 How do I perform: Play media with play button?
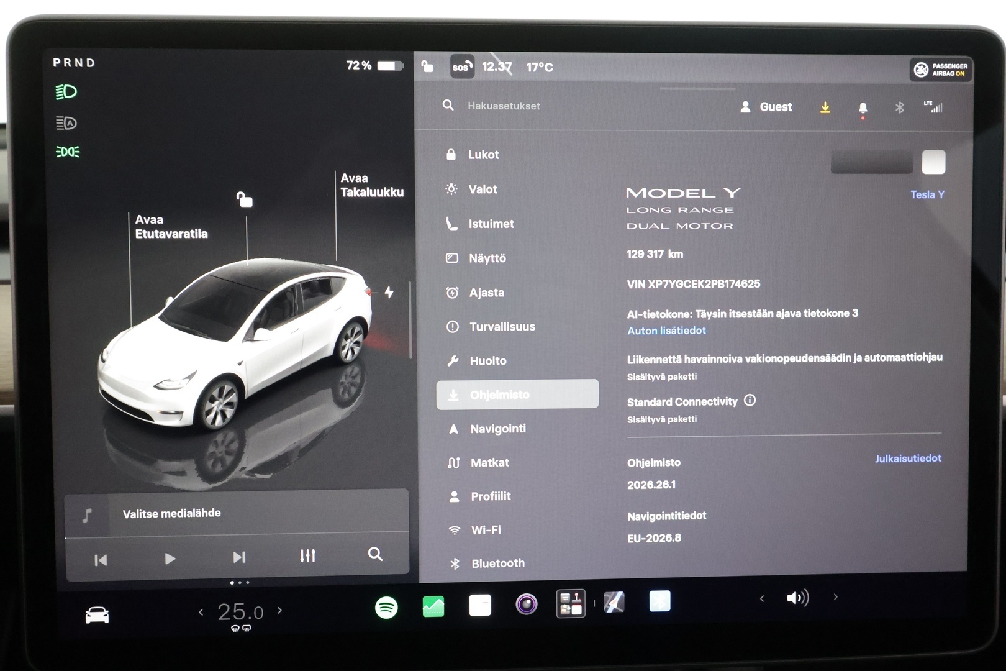(x=170, y=559)
